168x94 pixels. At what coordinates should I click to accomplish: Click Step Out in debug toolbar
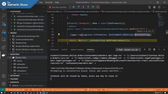88,7
